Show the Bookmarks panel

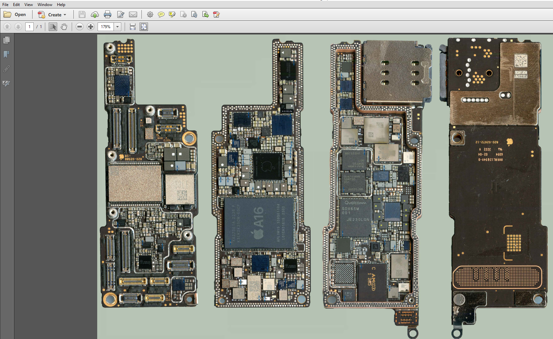pyautogui.click(x=6, y=54)
